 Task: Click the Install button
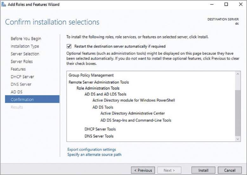tap(203, 170)
